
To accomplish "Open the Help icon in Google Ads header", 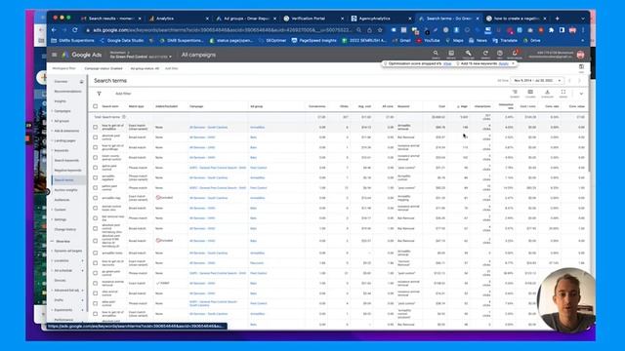I will 499,53.
